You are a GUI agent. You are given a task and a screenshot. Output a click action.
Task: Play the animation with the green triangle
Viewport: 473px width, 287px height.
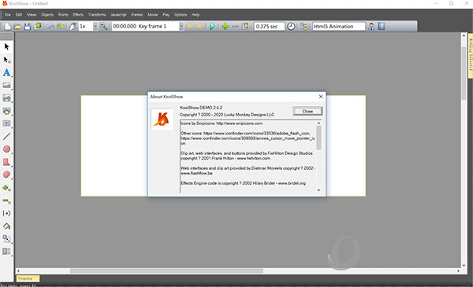[x=212, y=27]
